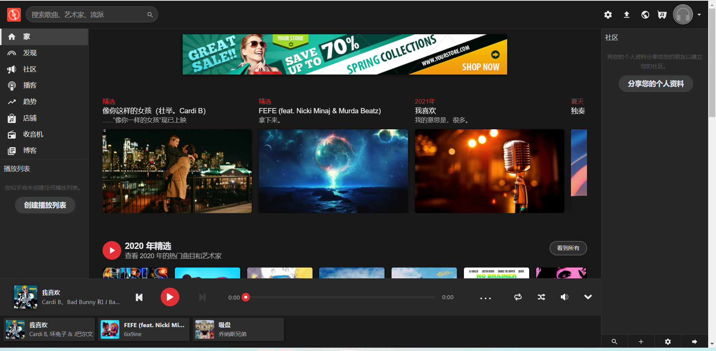Image resolution: width=716 pixels, height=351 pixels.
Task: Click the red app logo
Action: coord(14,15)
